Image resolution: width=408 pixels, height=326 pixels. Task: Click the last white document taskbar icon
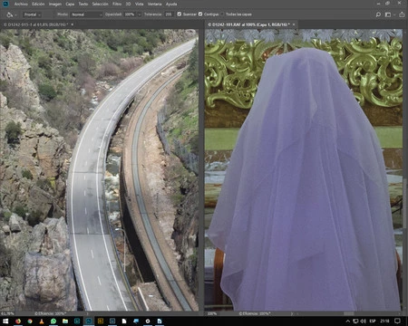point(160,321)
